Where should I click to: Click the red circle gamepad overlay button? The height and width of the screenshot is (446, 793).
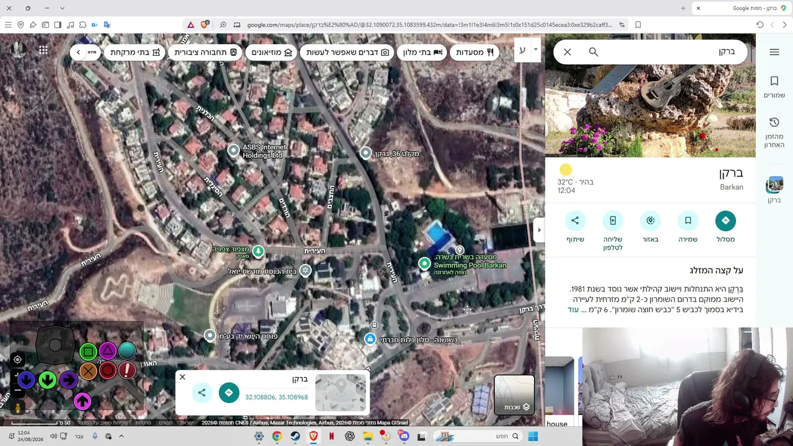[108, 371]
